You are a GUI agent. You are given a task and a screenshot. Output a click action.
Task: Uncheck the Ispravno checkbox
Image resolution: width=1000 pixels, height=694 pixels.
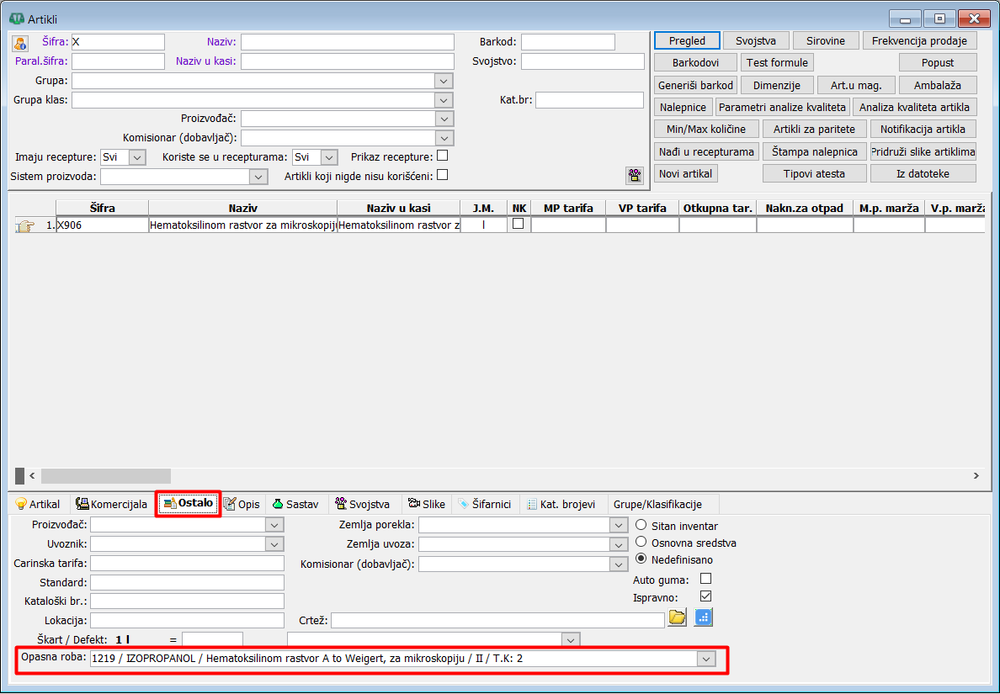tap(705, 596)
